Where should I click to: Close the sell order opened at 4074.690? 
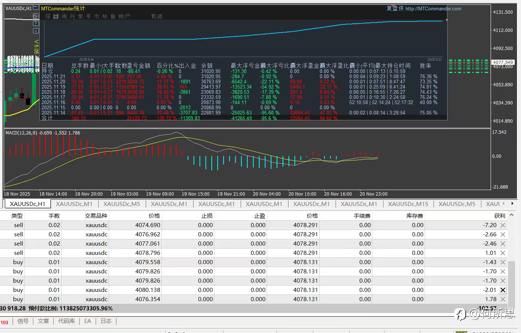tap(503, 225)
